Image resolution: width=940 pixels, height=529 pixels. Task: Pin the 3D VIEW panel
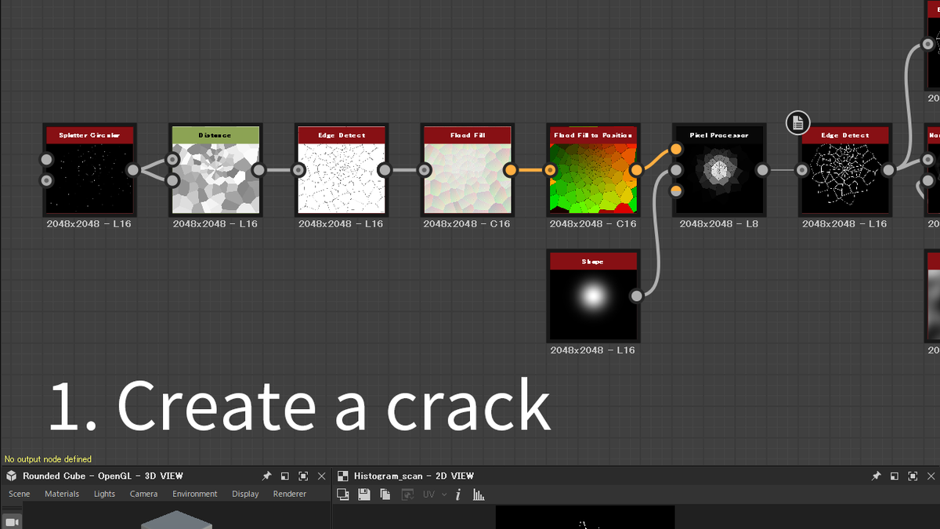point(266,476)
